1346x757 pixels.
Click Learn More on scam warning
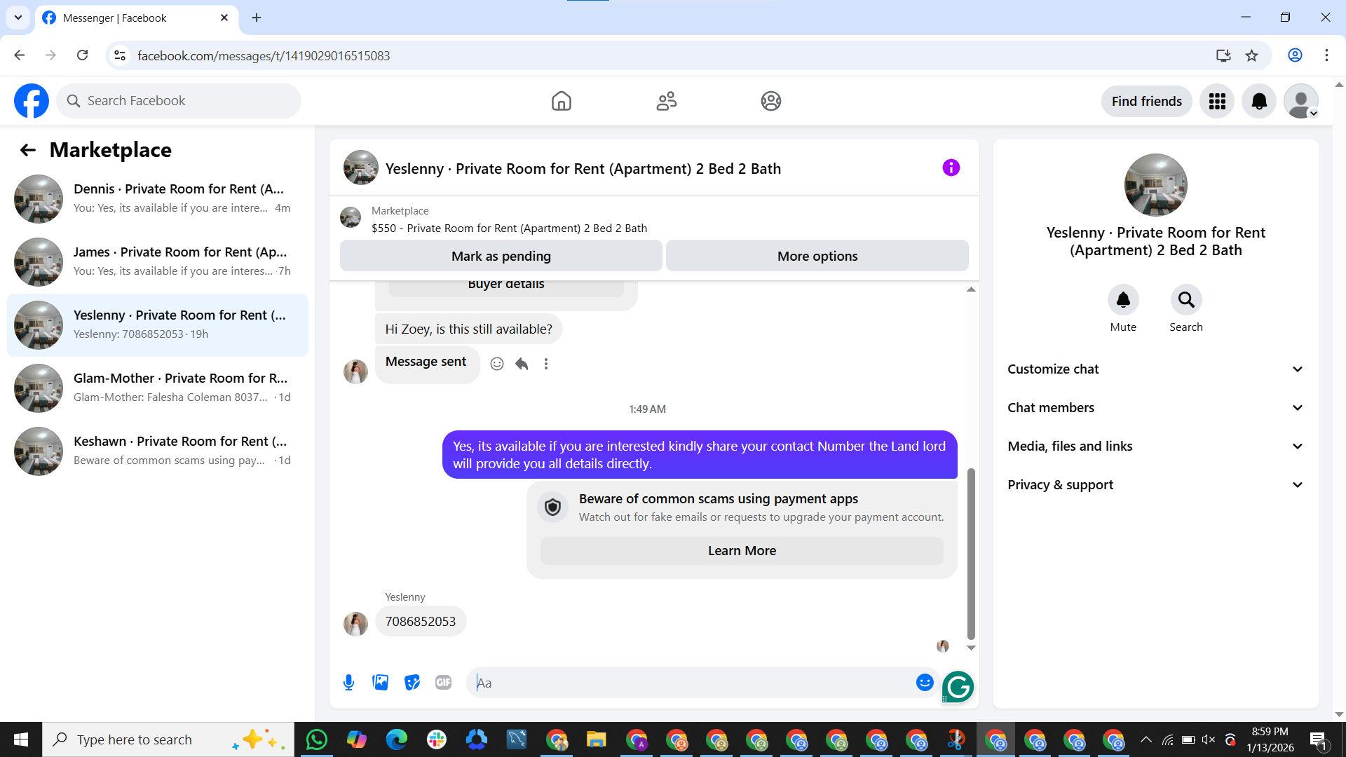[742, 550]
